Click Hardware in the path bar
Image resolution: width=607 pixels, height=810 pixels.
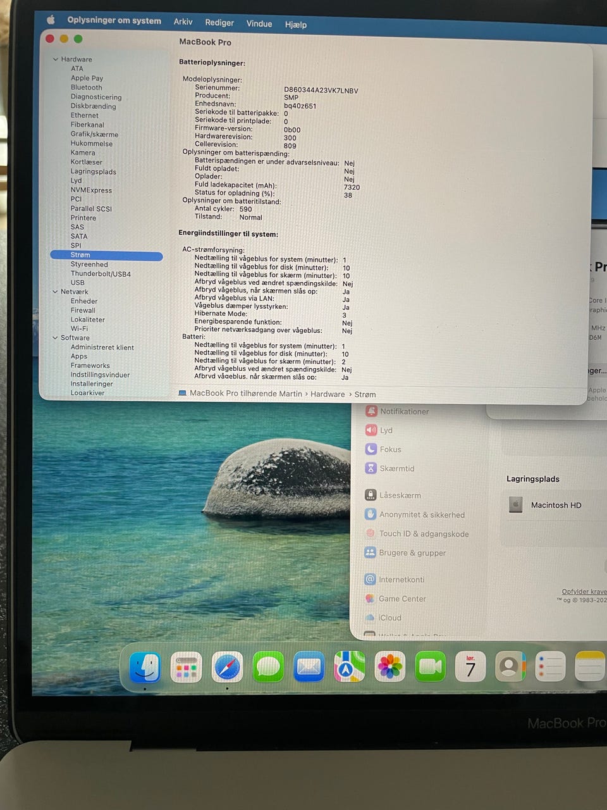[x=328, y=394]
